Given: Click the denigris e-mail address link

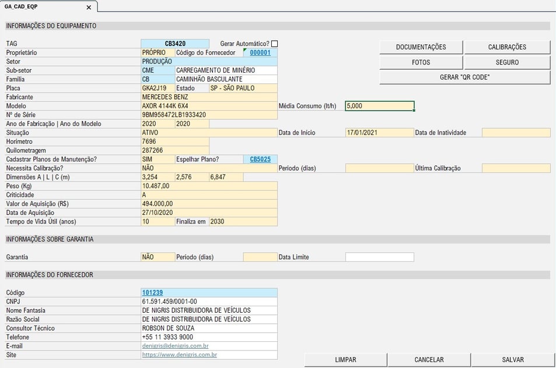Looking at the screenshot, I should (x=175, y=346).
